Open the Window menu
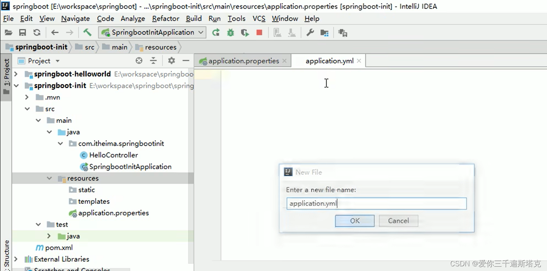 coord(285,18)
